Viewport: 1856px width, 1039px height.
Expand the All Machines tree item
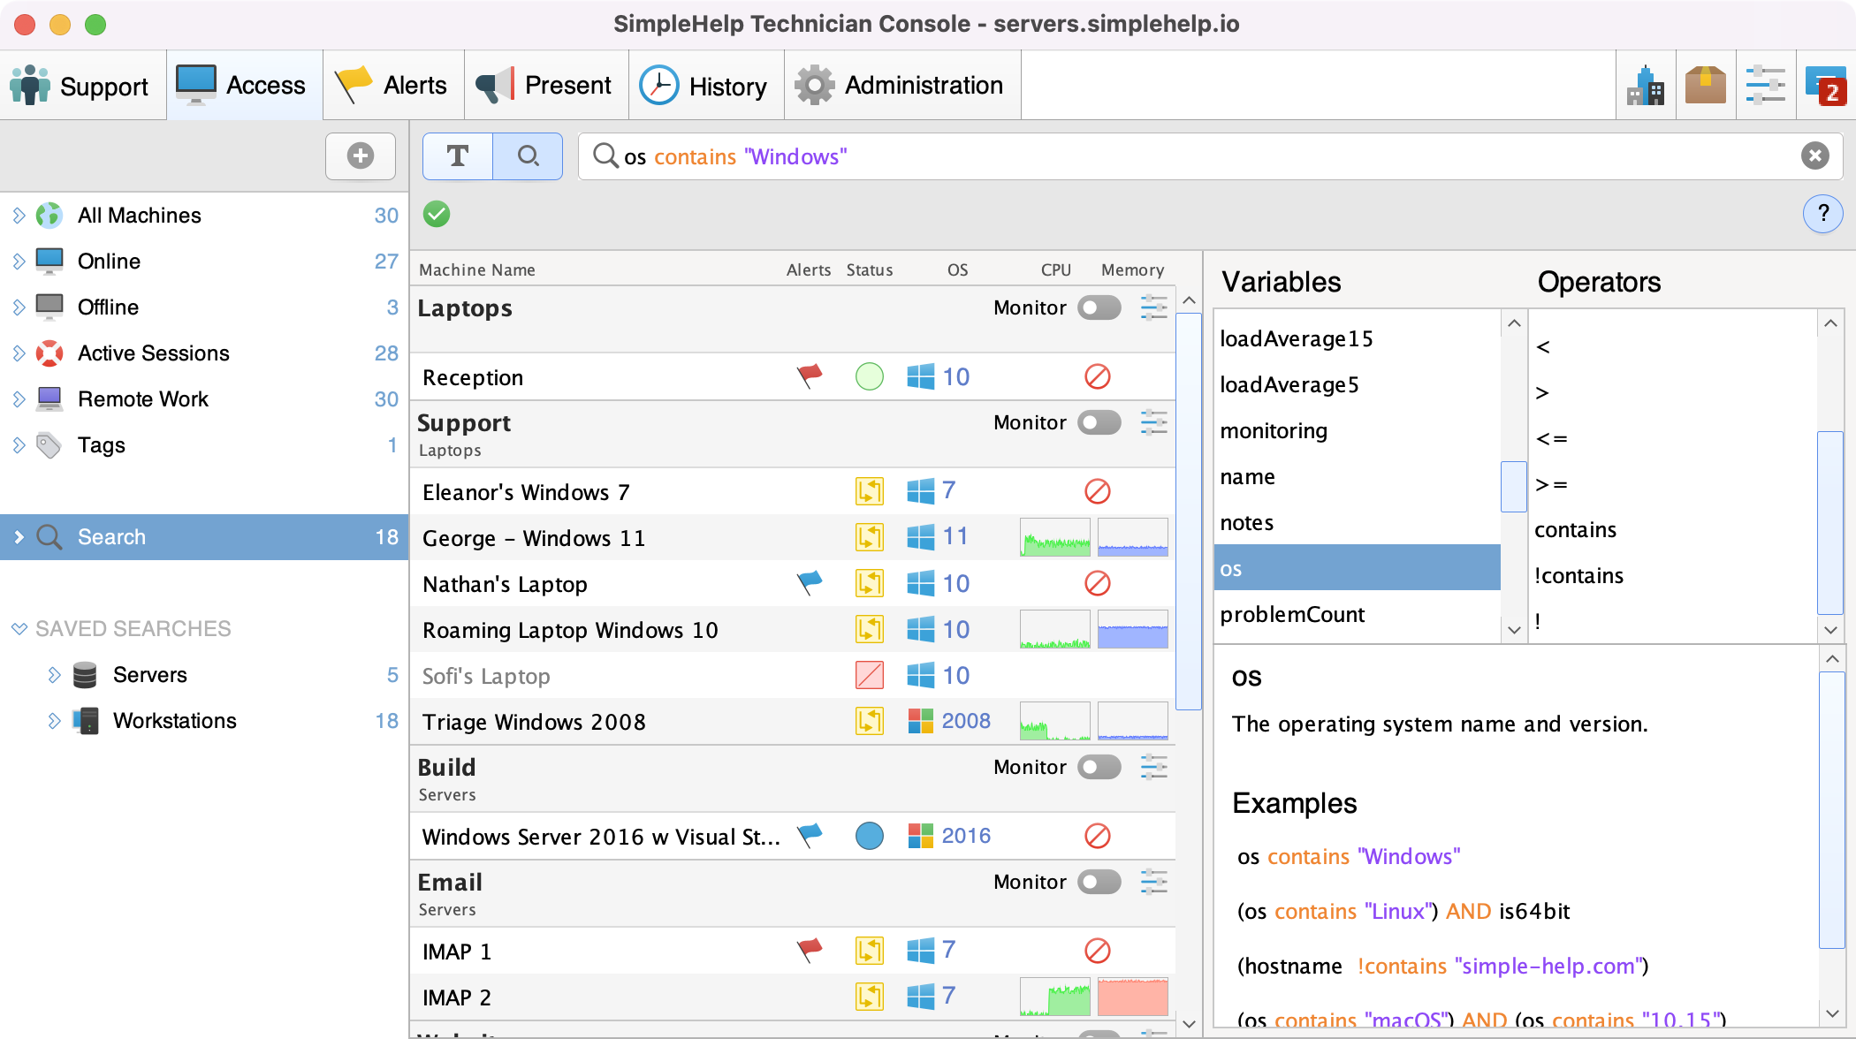point(19,216)
